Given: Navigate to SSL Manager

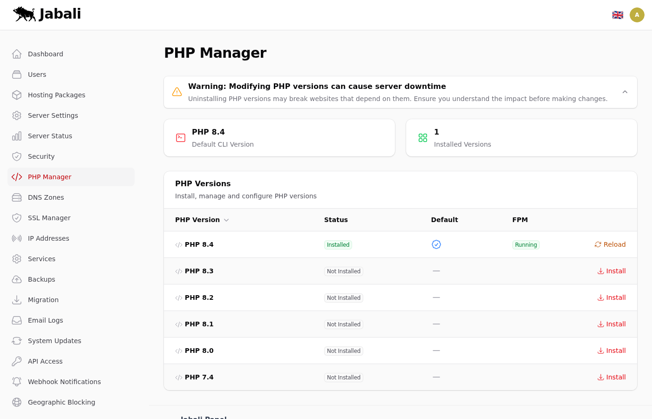Looking at the screenshot, I should [49, 218].
